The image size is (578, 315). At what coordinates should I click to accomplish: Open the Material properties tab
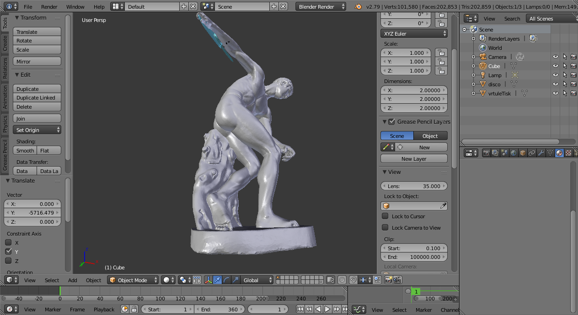coord(559,153)
